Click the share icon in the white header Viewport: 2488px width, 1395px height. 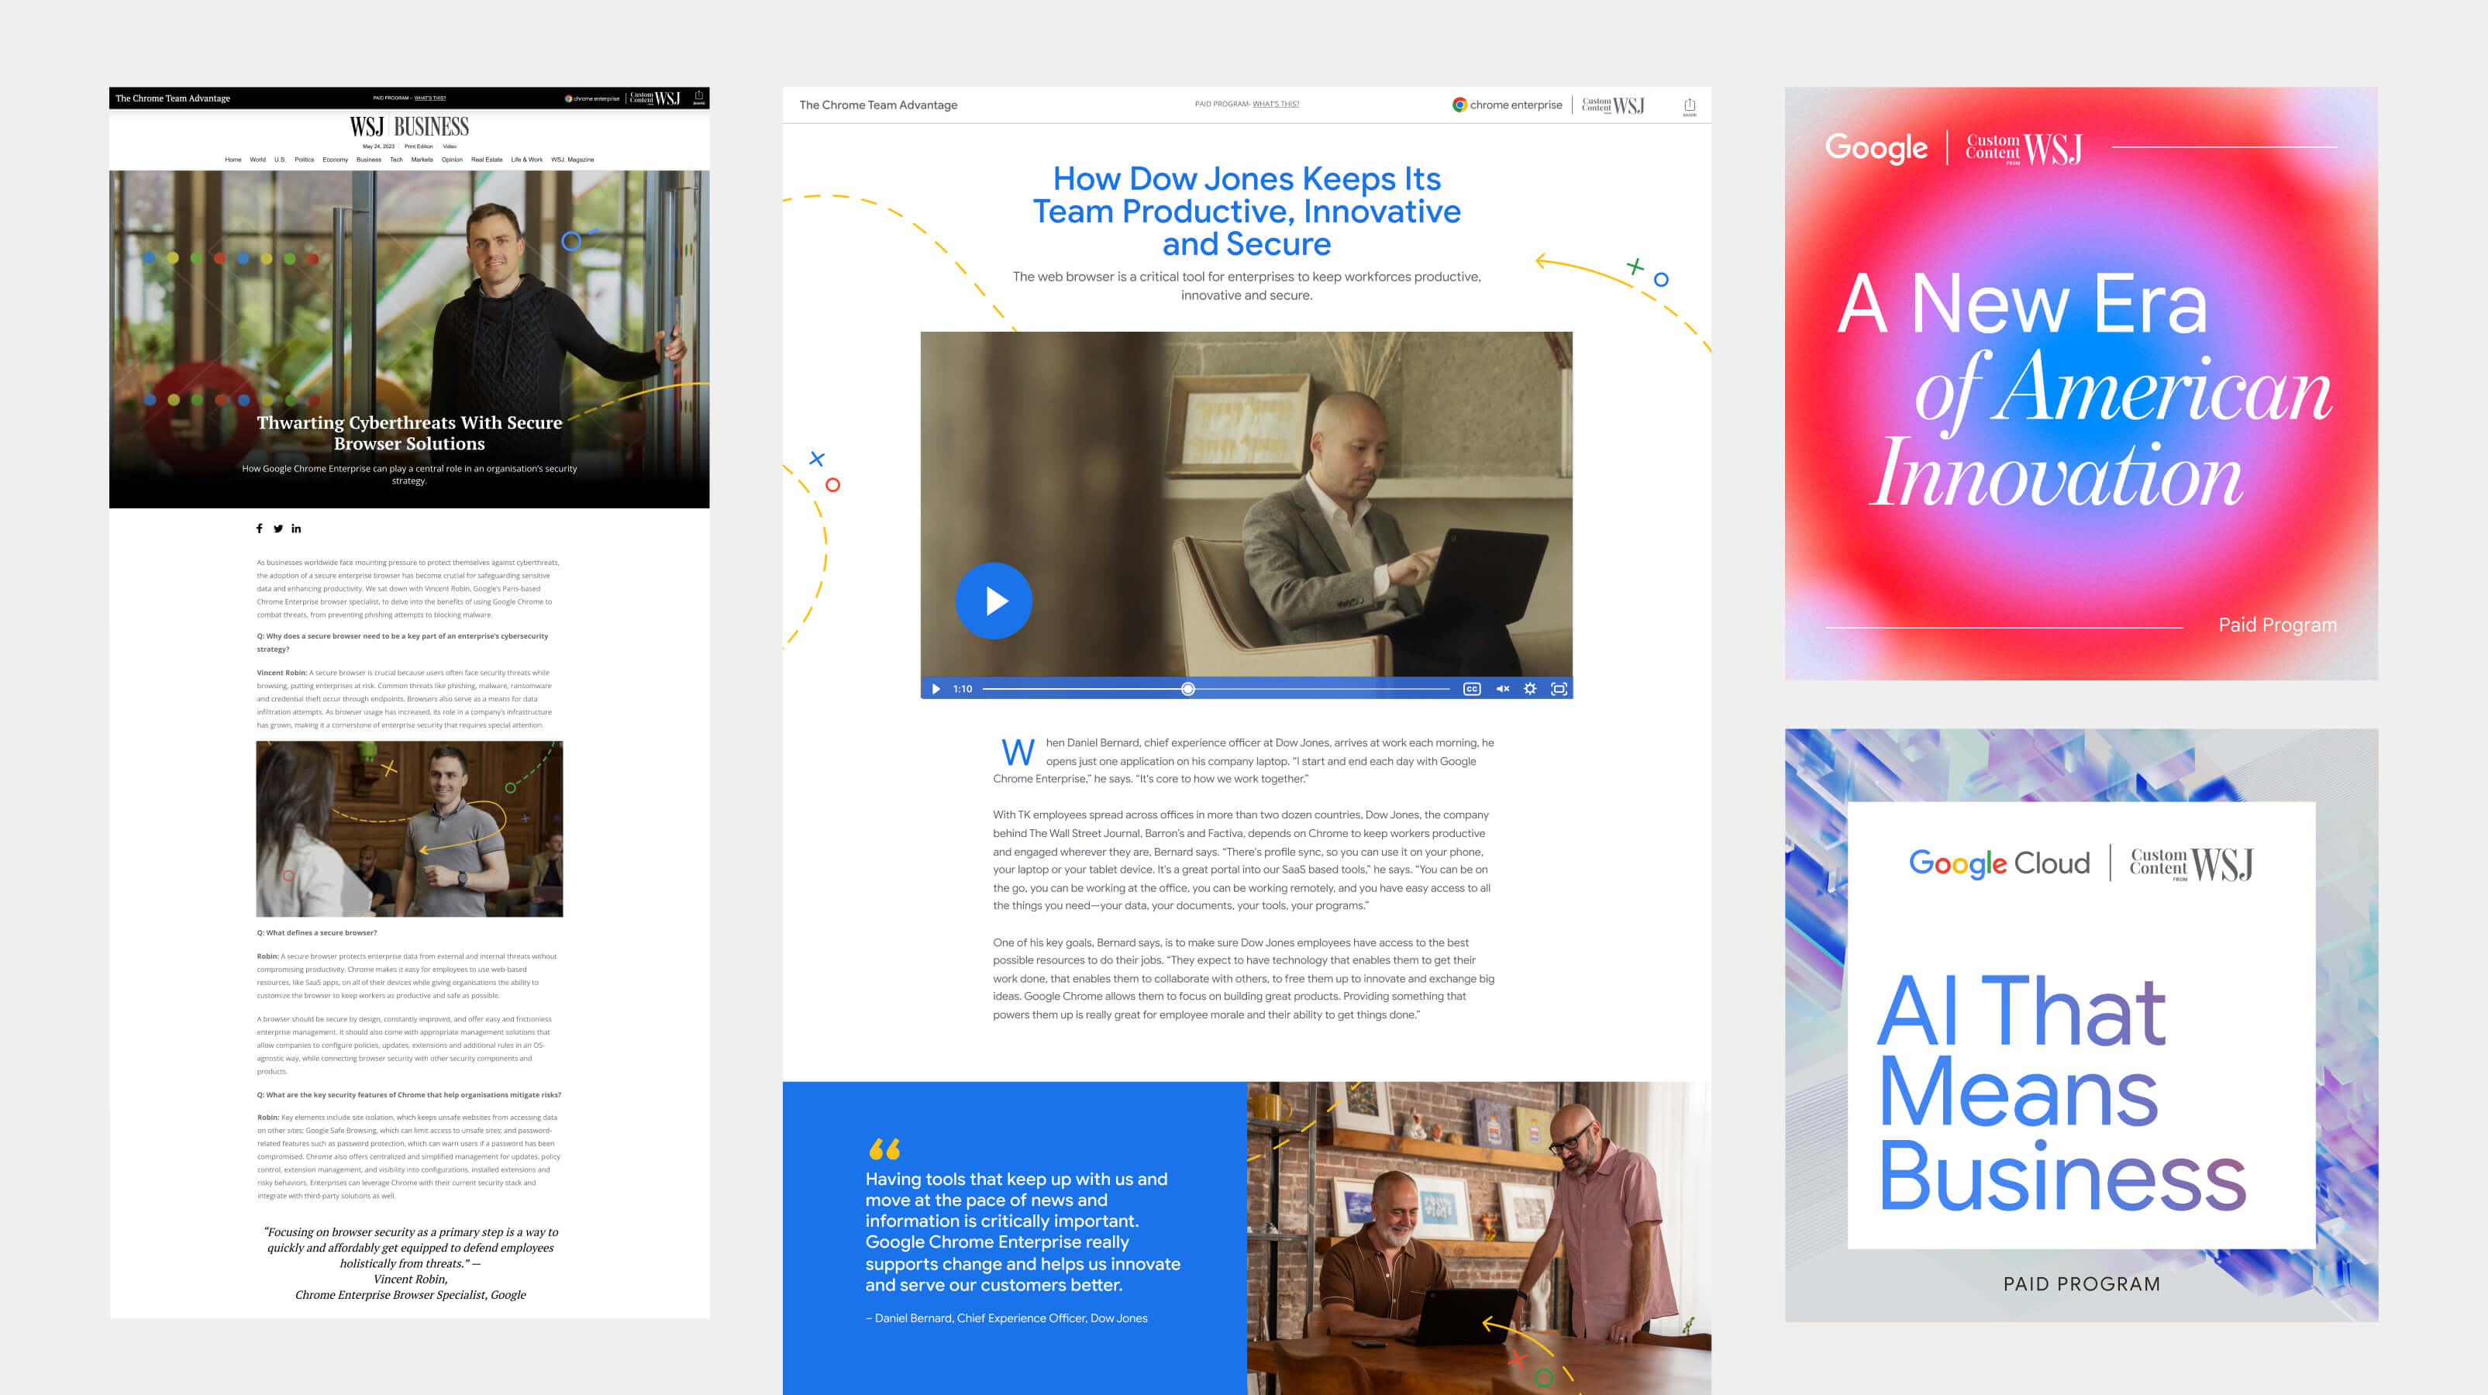[1689, 105]
